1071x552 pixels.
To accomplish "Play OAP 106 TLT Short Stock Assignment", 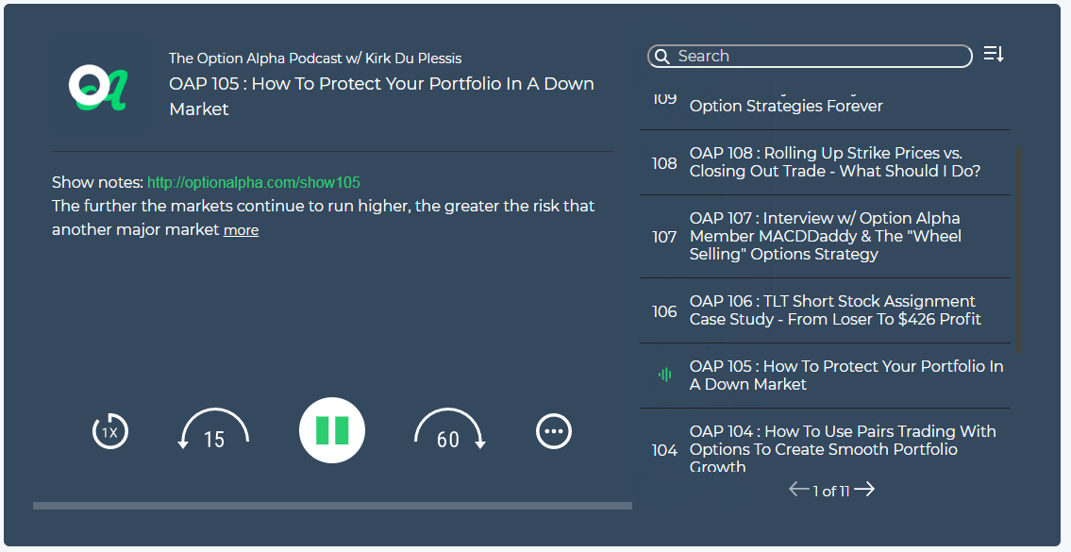I will [x=825, y=310].
